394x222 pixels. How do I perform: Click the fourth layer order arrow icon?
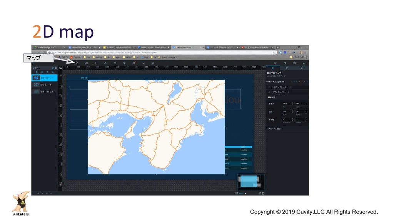click(x=52, y=72)
